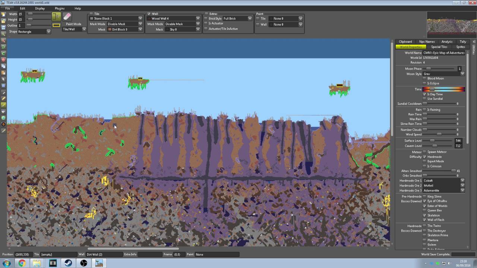Toggle the Is Eclipse checkbox

tap(424, 83)
